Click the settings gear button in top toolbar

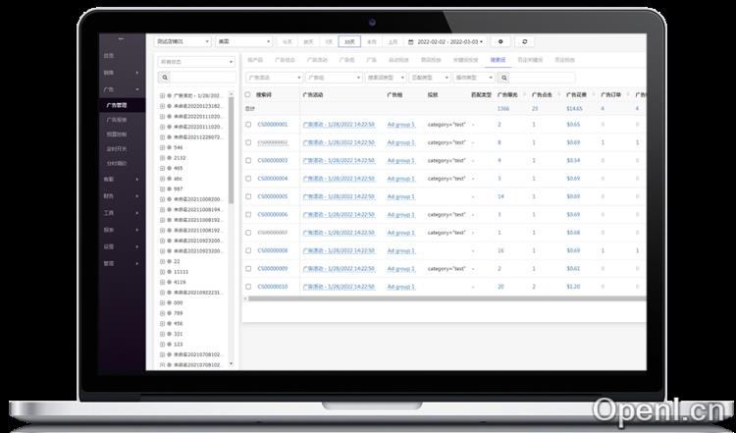(501, 42)
